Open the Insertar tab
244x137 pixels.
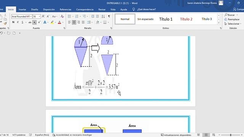pyautogui.click(x=22, y=9)
